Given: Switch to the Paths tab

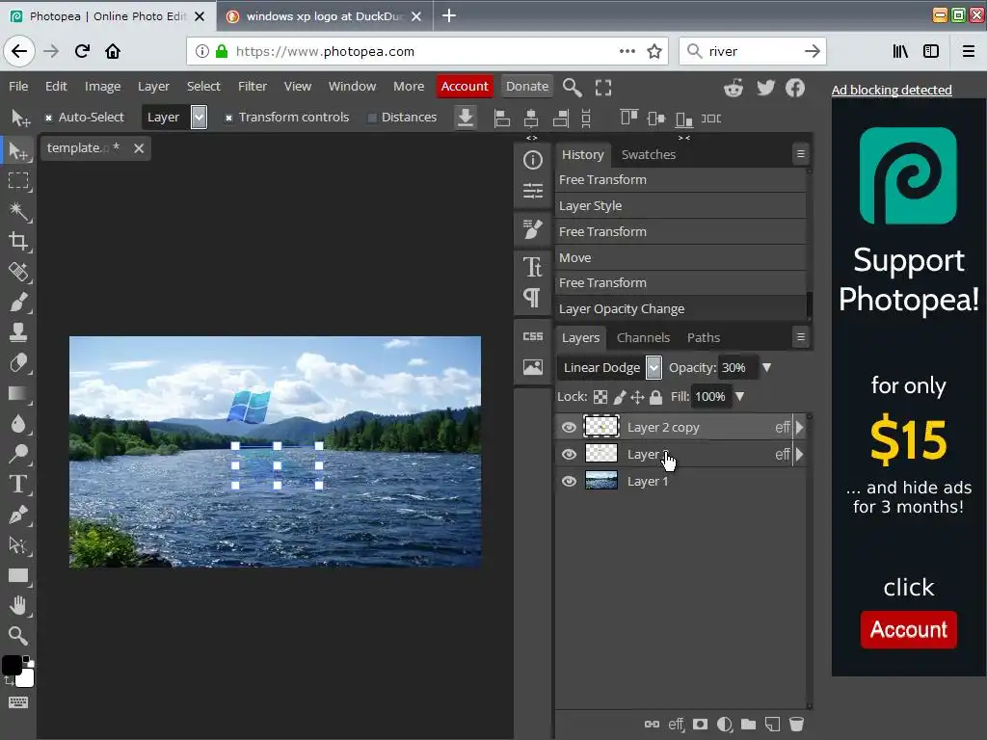Looking at the screenshot, I should 703,337.
